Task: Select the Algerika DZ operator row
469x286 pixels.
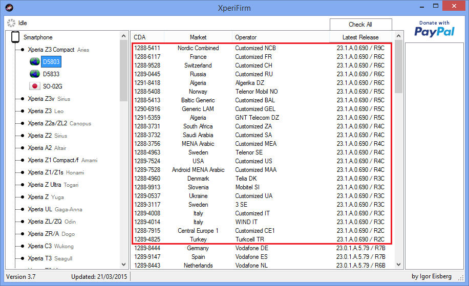Action: [262, 83]
